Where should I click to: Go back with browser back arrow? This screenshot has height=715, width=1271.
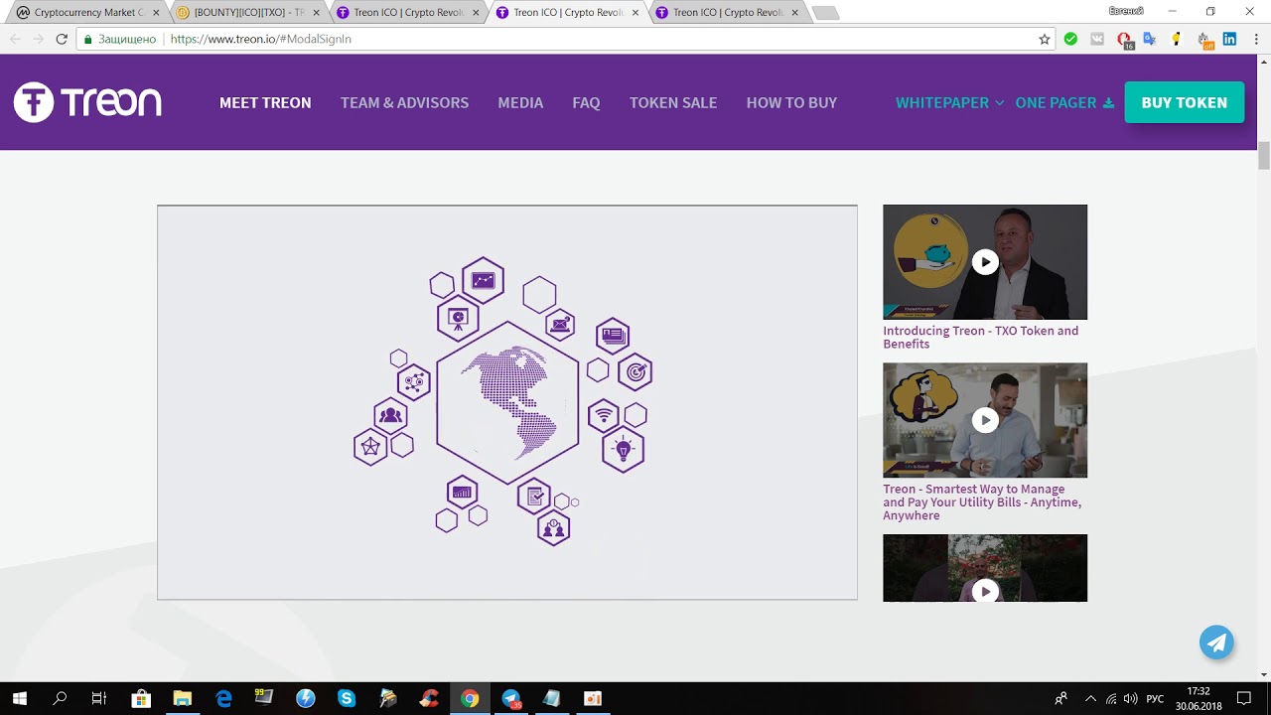(x=15, y=39)
